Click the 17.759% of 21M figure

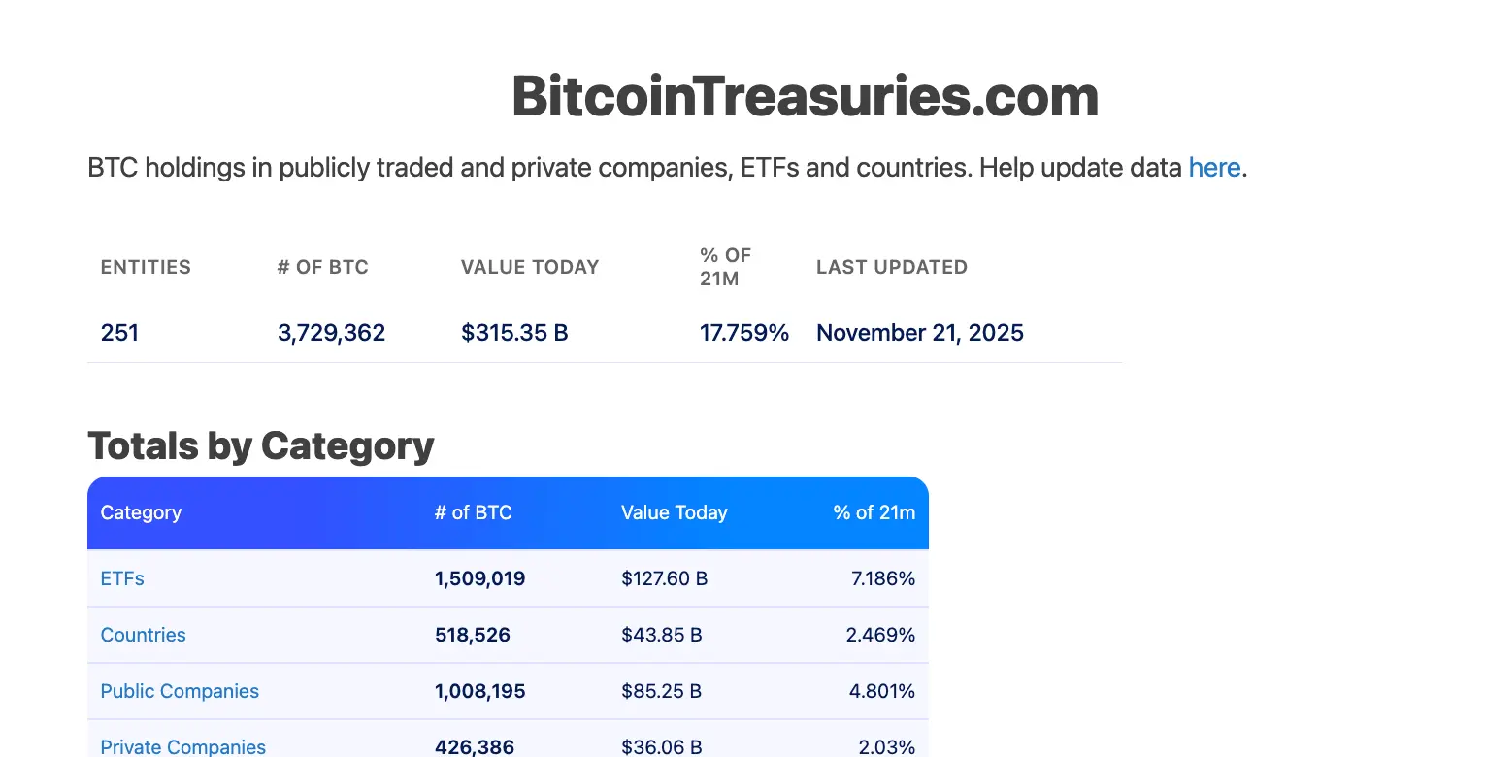[744, 333]
